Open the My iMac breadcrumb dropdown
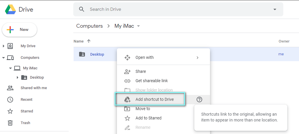Image resolution: width=299 pixels, height=134 pixels. (x=138, y=26)
